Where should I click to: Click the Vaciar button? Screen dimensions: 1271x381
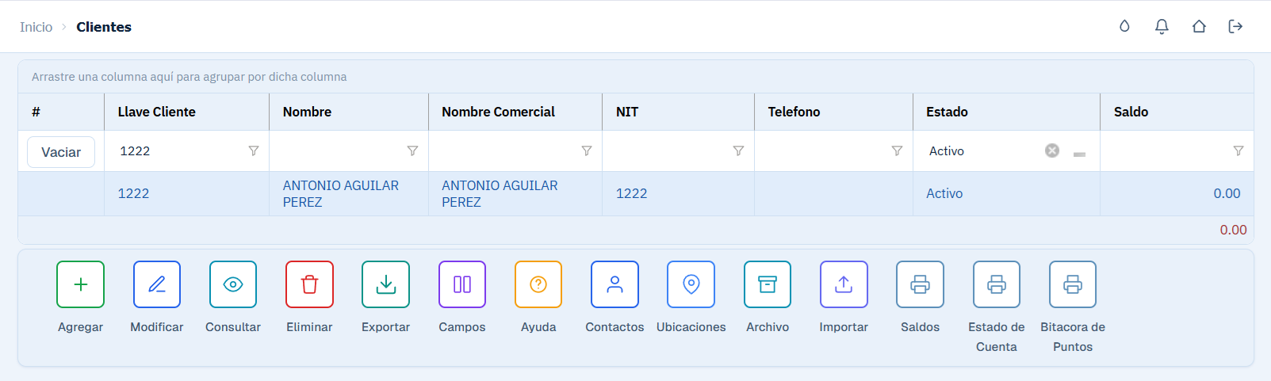tap(61, 152)
